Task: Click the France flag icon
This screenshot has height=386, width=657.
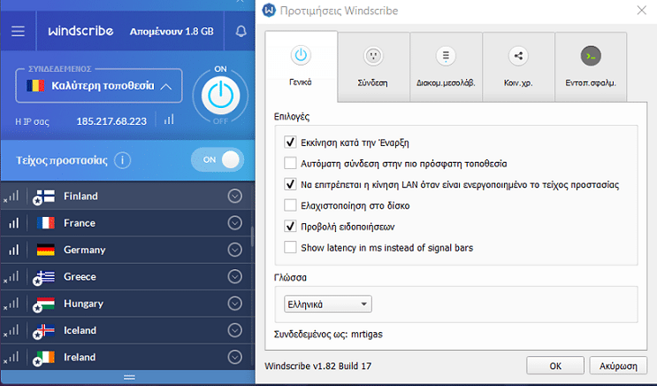Action: click(46, 223)
